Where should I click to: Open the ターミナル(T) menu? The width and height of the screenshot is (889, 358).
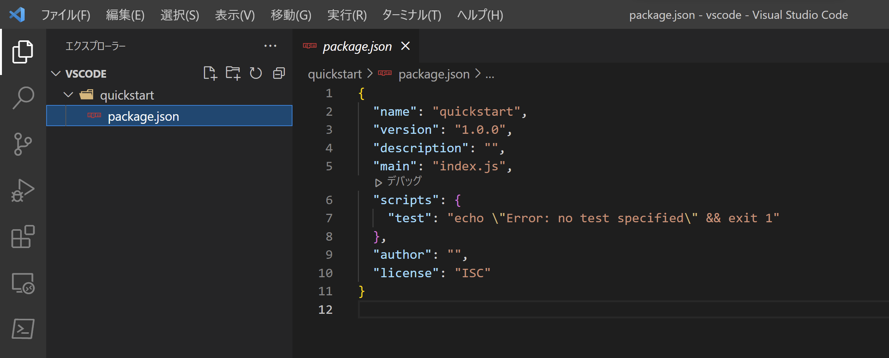coord(412,15)
